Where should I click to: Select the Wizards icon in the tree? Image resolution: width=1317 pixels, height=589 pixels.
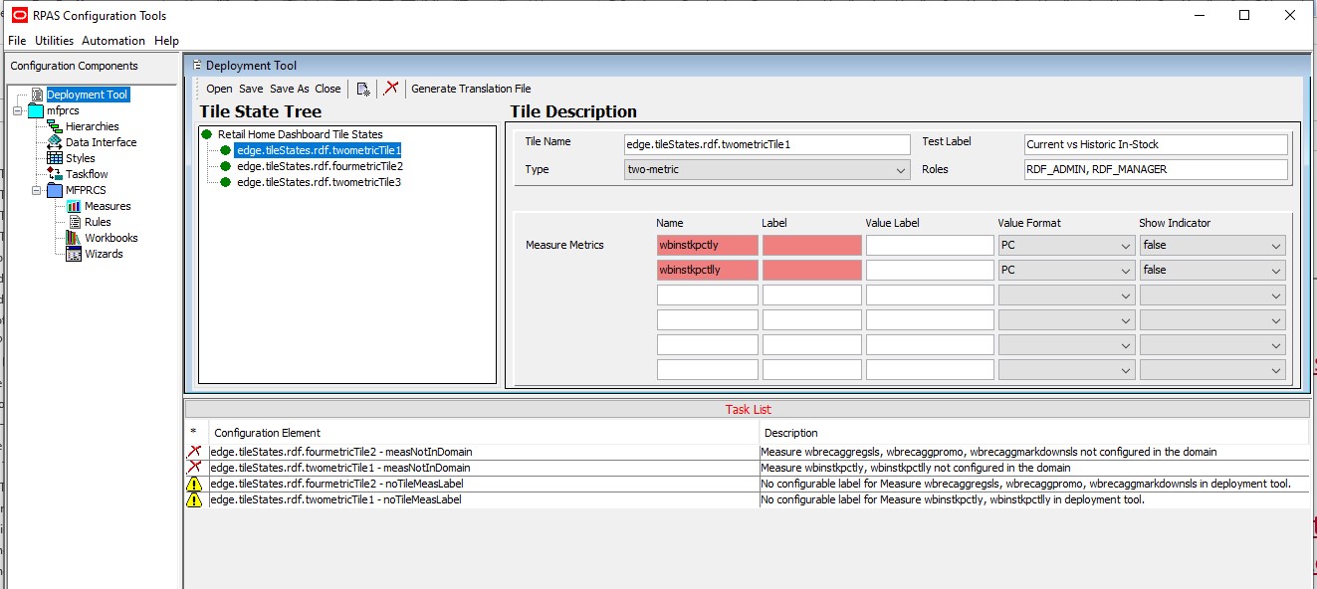(x=74, y=254)
